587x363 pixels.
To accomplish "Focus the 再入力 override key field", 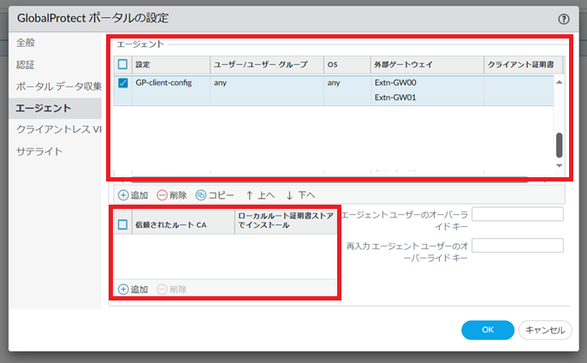I will click(x=518, y=246).
